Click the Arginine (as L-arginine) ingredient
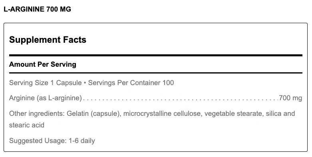The height and width of the screenshot is (157, 312). tap(46, 98)
